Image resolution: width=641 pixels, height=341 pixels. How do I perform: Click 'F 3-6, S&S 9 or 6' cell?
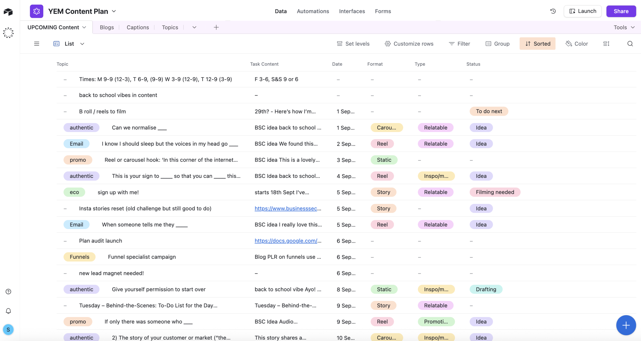pos(276,79)
